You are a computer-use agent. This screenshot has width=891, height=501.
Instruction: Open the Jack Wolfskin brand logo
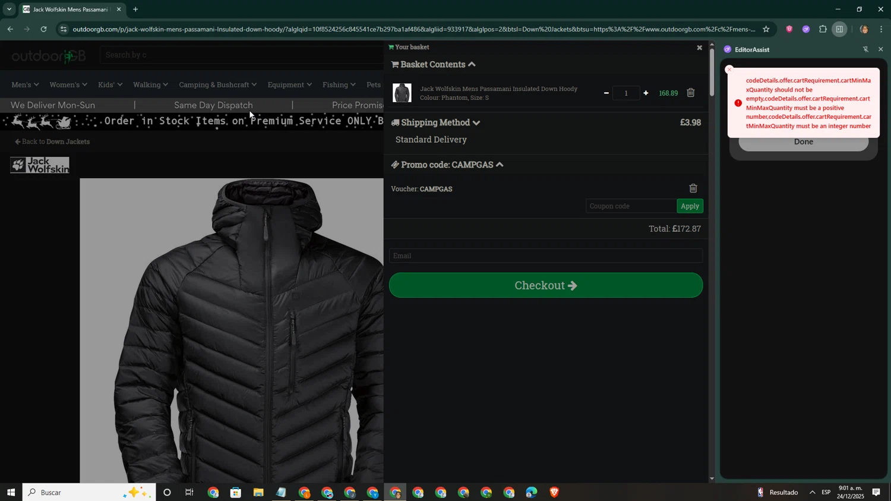40,165
